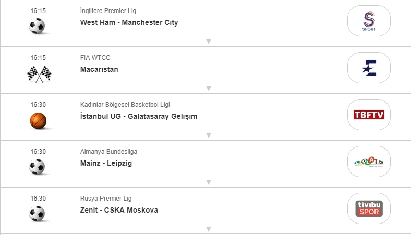Click the İngiltere Premier Lig league label
This screenshot has width=411, height=235.
click(108, 11)
